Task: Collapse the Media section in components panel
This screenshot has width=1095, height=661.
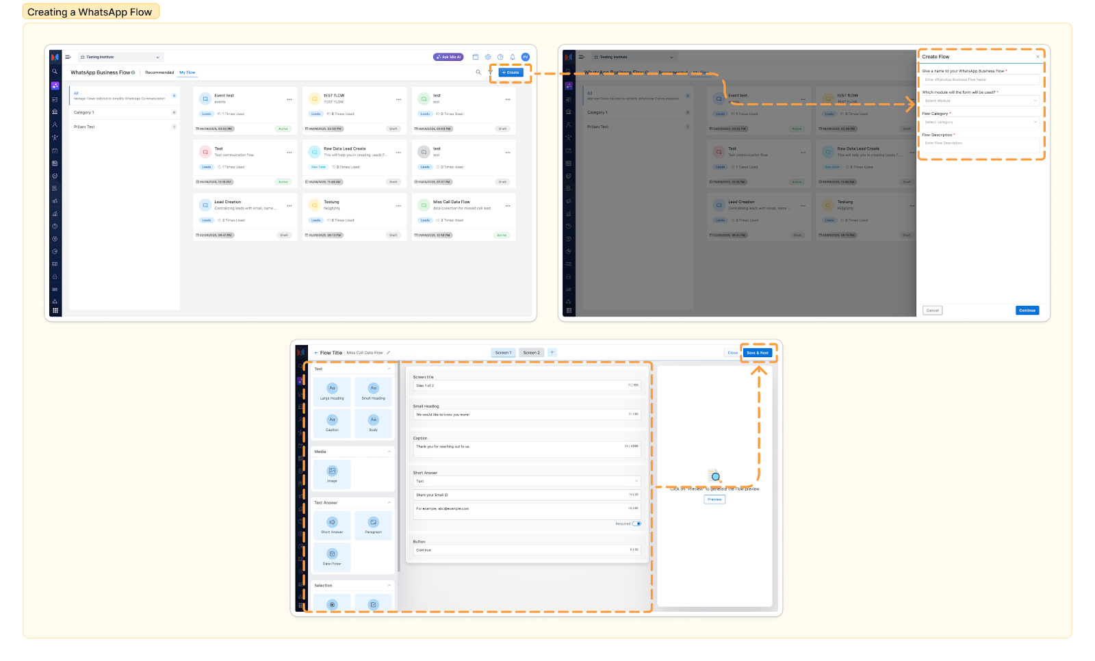Action: click(x=389, y=452)
